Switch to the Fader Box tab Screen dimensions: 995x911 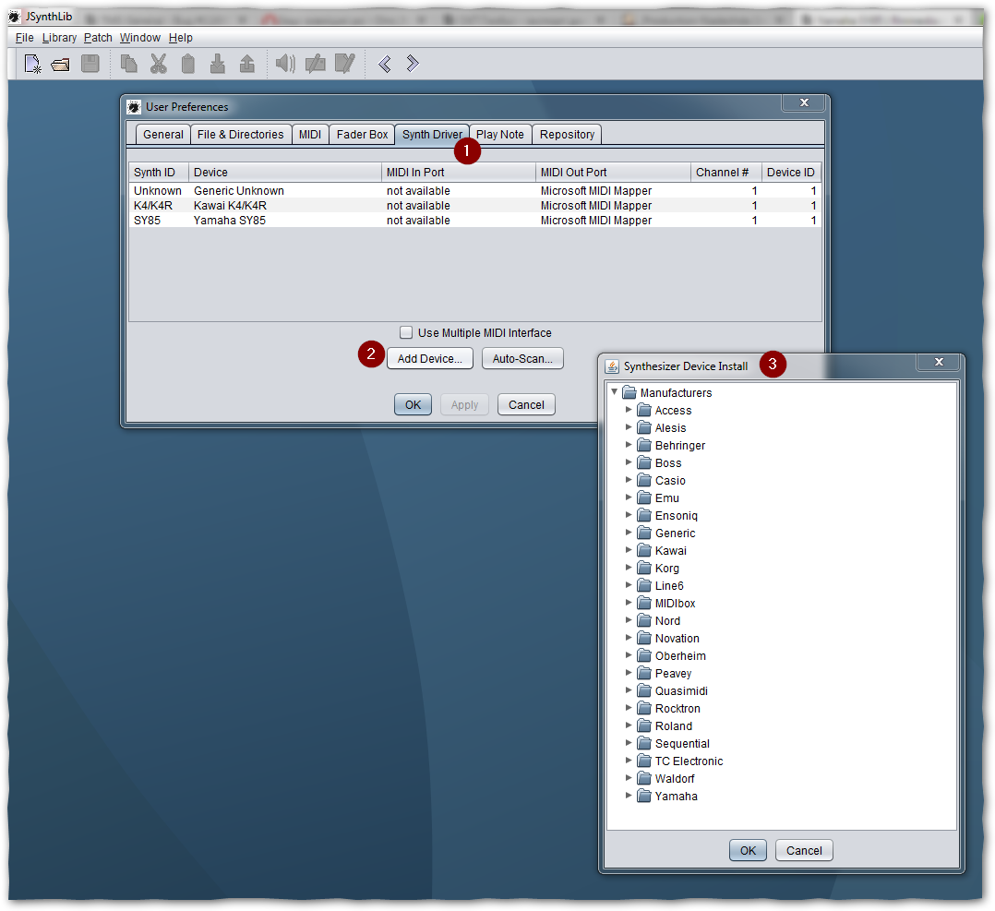(x=362, y=135)
